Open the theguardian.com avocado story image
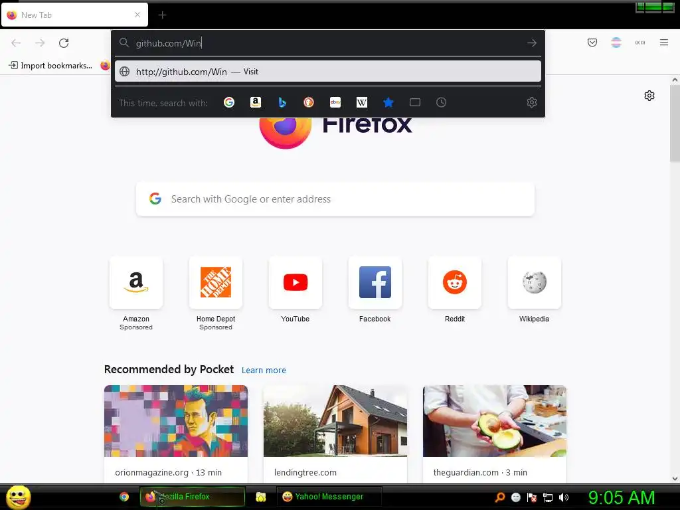This screenshot has width=680, height=510. (494, 420)
